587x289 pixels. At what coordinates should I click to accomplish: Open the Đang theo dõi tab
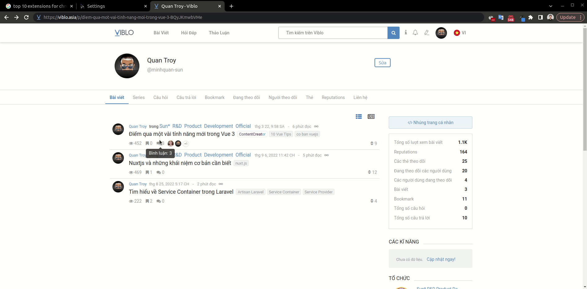(247, 97)
